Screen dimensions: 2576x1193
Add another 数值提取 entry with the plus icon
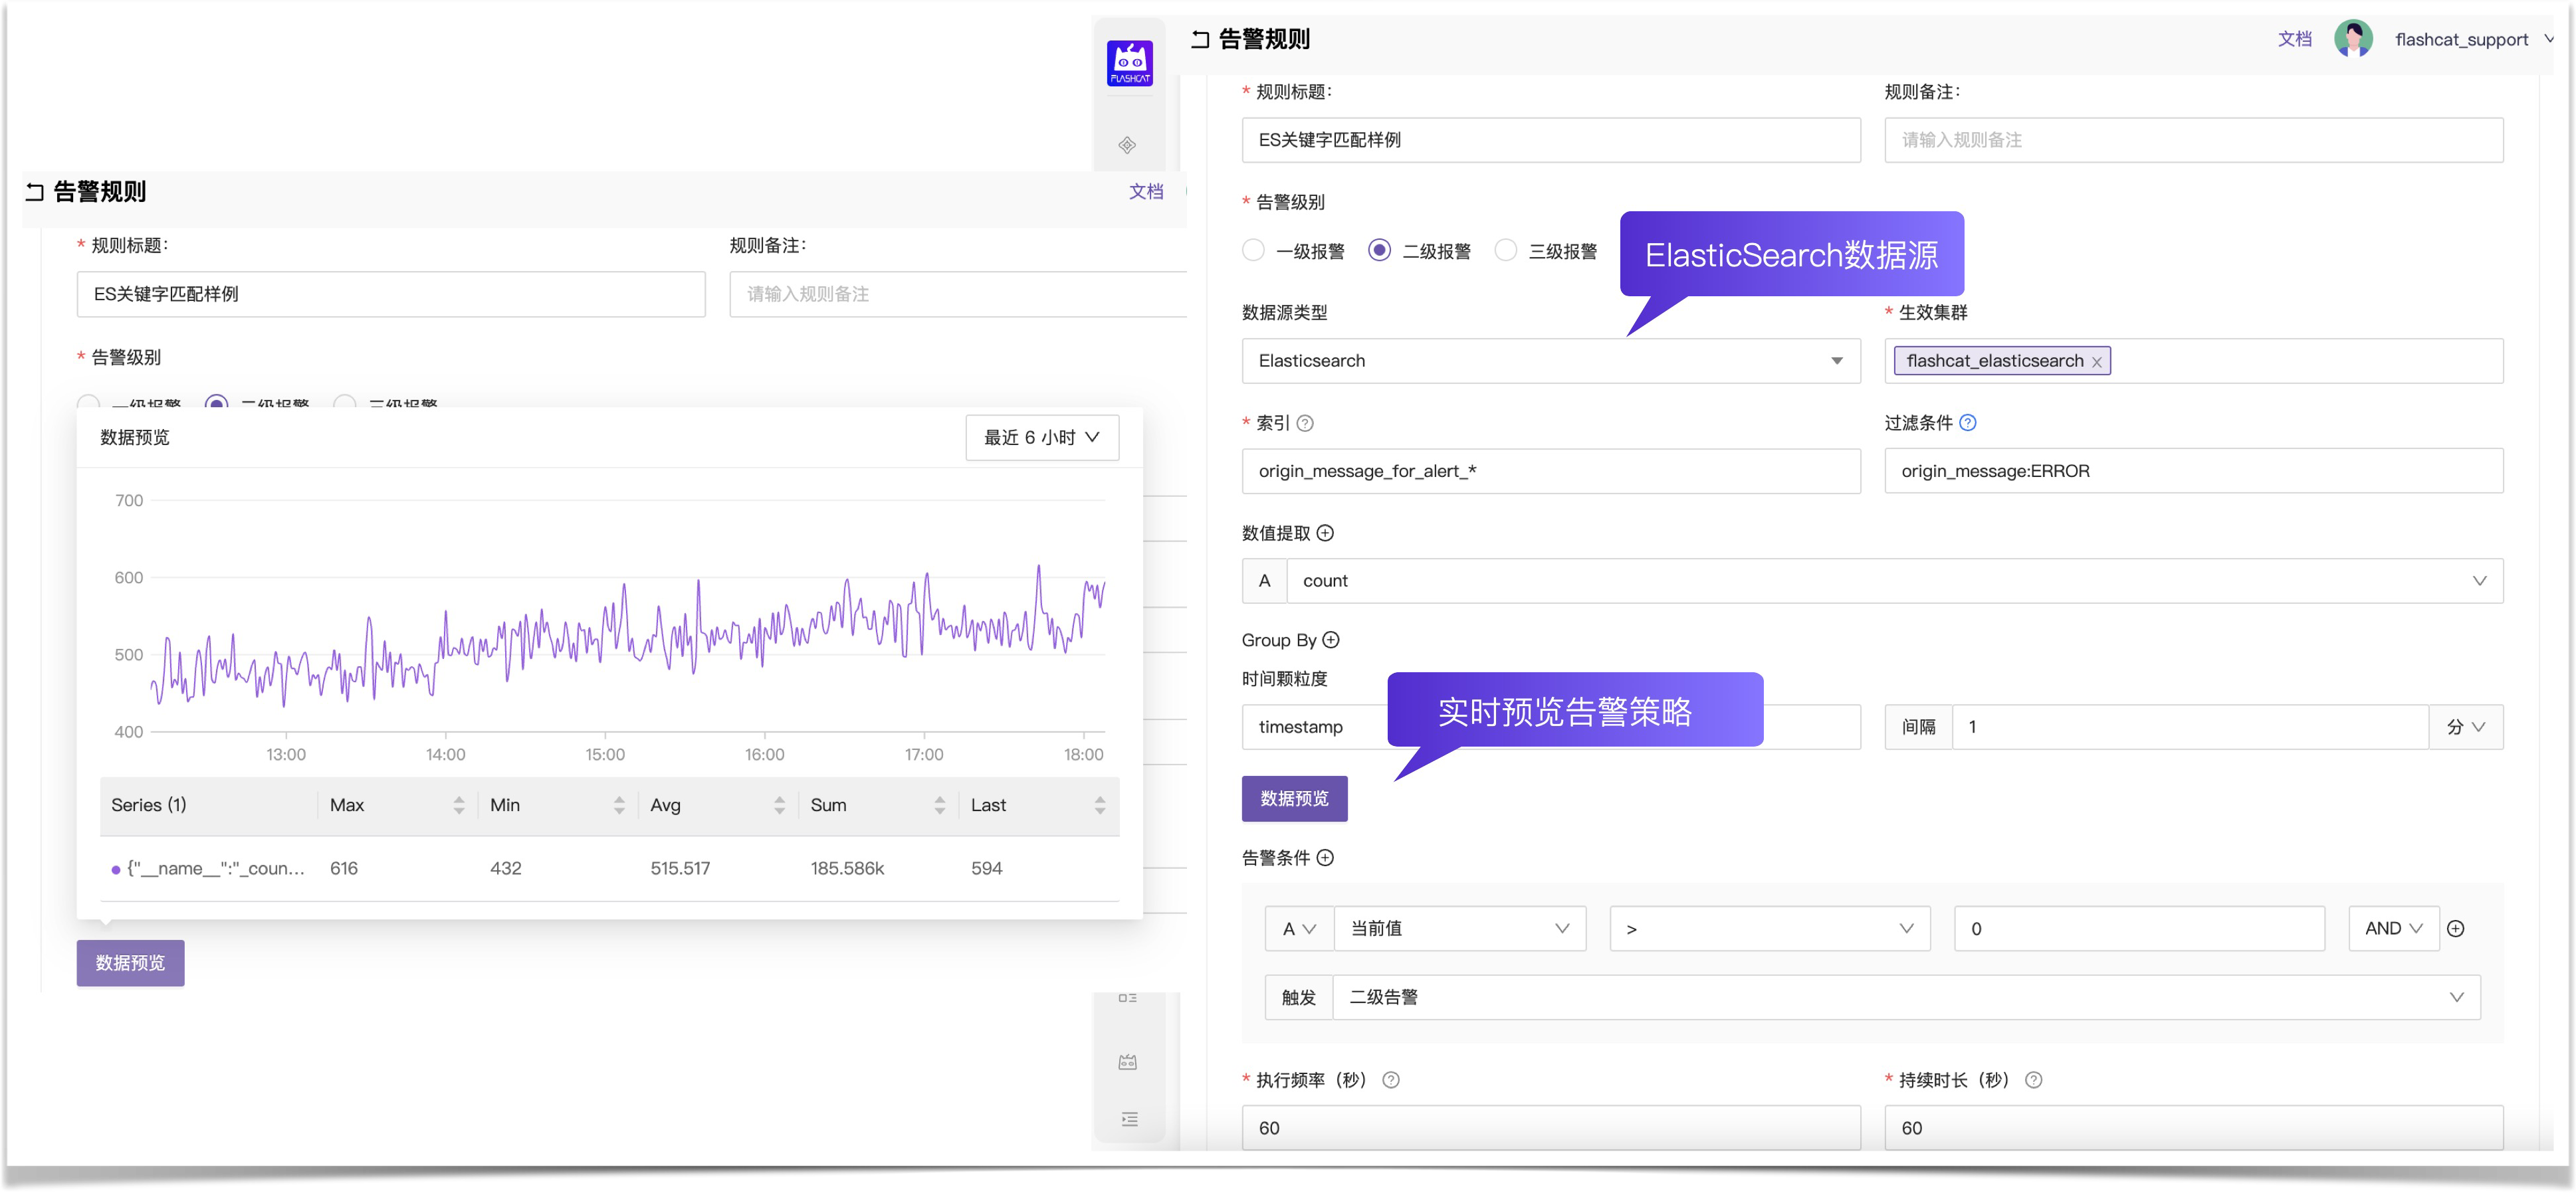click(1327, 533)
